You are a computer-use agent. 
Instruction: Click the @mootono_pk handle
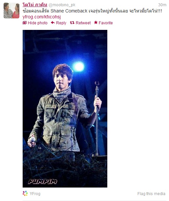pos(62,5)
